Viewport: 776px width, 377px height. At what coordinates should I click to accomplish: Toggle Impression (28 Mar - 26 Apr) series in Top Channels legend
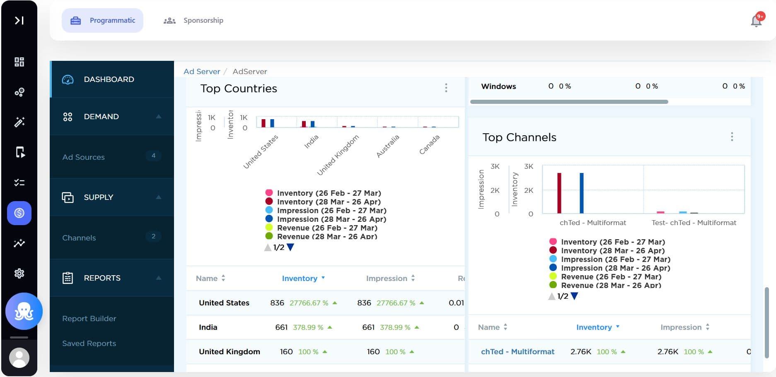point(610,268)
